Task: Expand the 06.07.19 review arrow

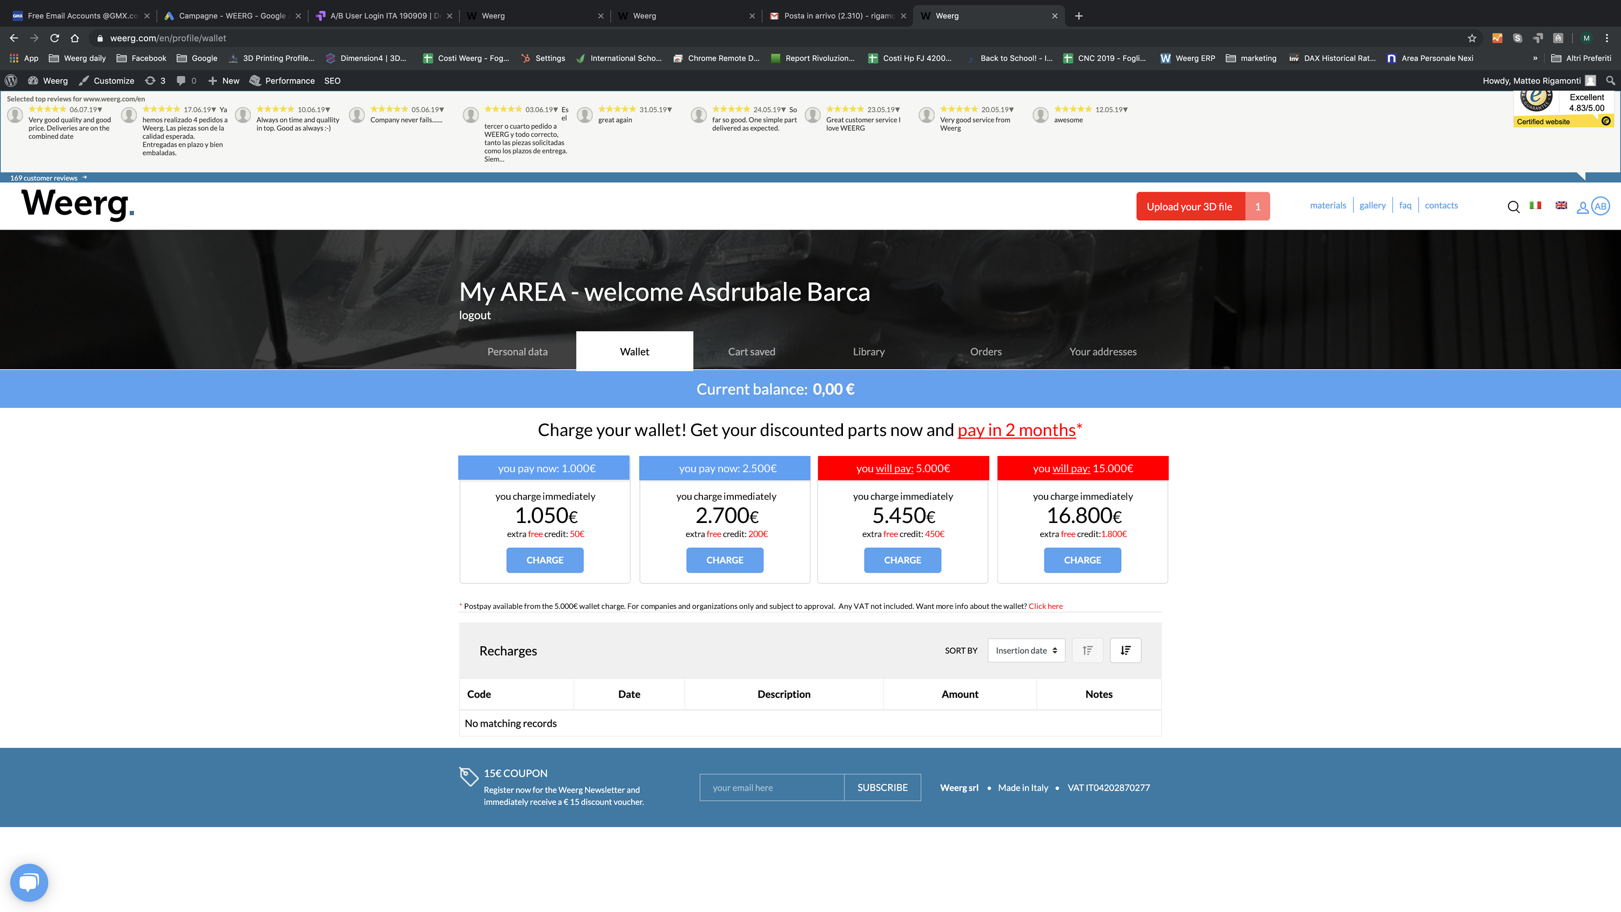Action: coord(100,110)
